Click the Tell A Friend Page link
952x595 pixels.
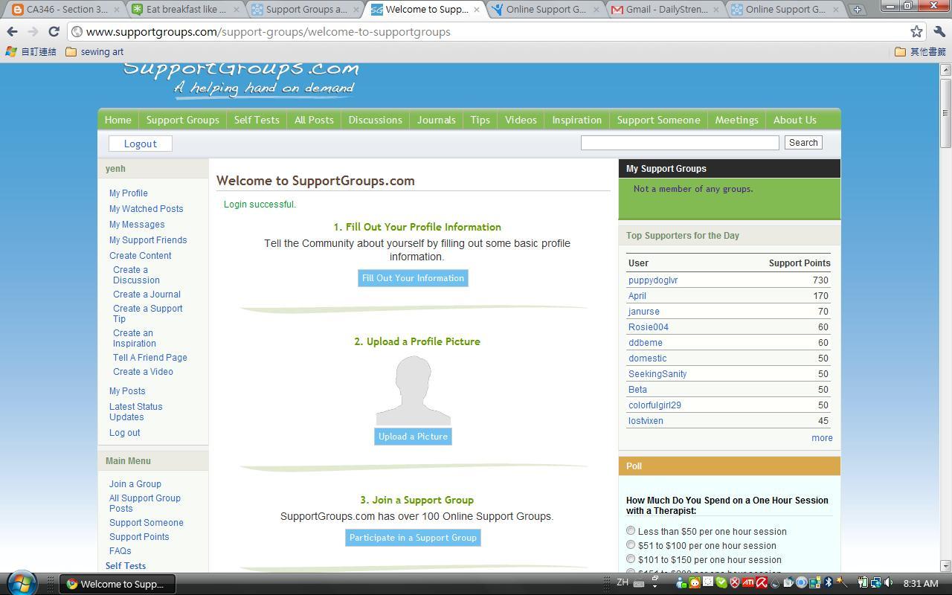[x=149, y=358]
